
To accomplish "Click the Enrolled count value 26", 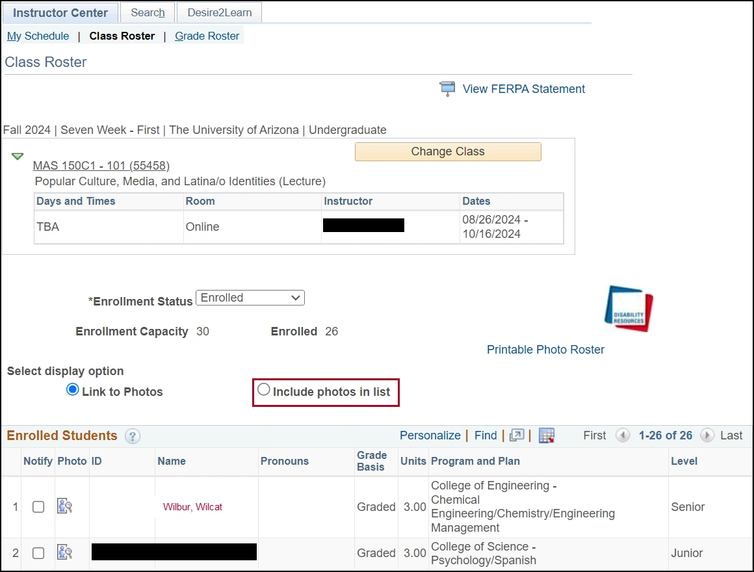I will click(x=331, y=331).
